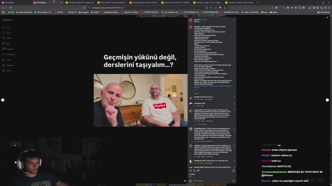Go to the previous post with the left arrow
This screenshot has height=186, width=332.
click(3, 100)
